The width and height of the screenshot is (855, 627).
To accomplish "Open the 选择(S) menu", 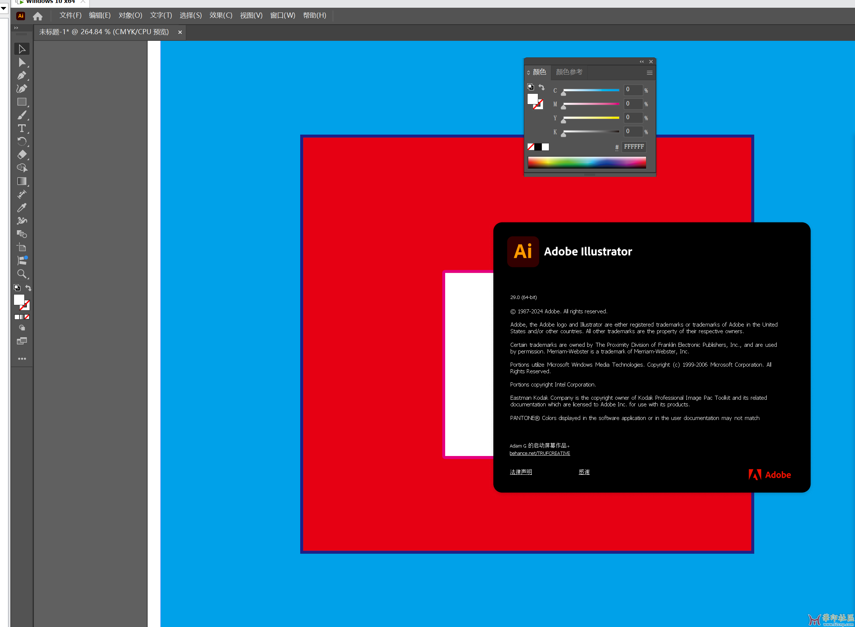I will coord(191,15).
